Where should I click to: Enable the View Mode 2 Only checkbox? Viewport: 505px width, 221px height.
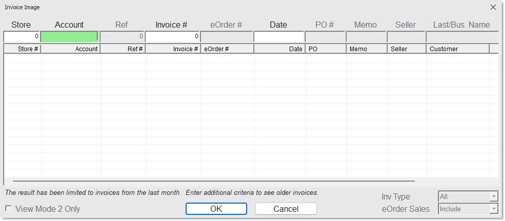(x=9, y=209)
